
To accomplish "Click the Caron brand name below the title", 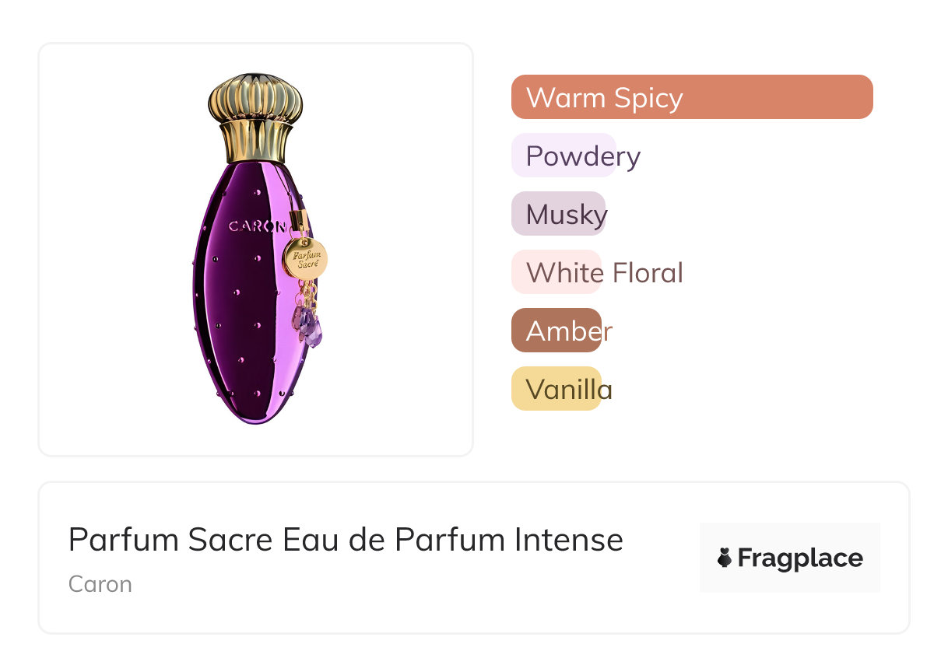I will coord(100,584).
